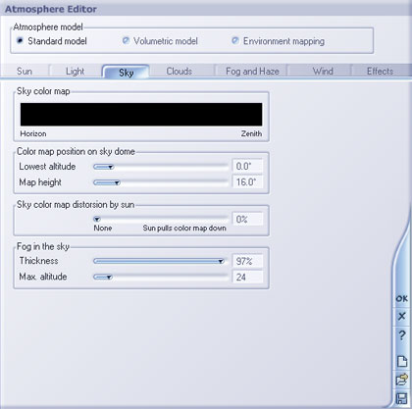
Task: Click the sun distortion percentage field
Action: pyautogui.click(x=247, y=219)
